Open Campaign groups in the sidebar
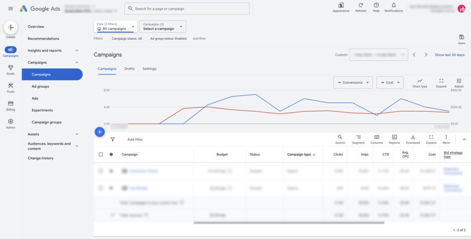The height and width of the screenshot is (239, 471). pos(47,122)
